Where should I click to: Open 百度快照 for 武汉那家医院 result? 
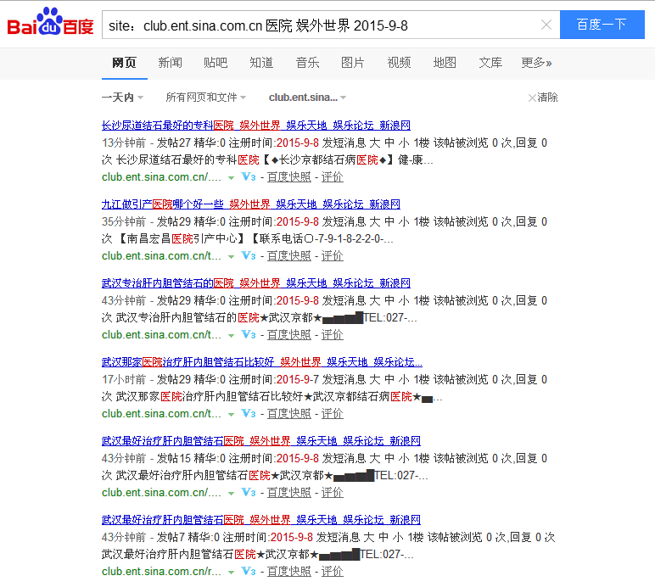pos(289,414)
